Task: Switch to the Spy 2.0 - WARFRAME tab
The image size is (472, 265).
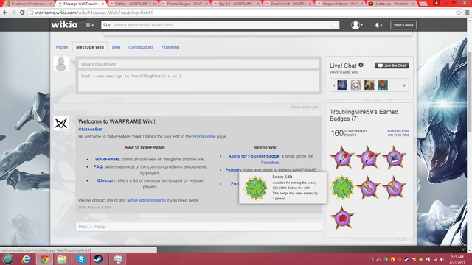Action: coord(237,4)
